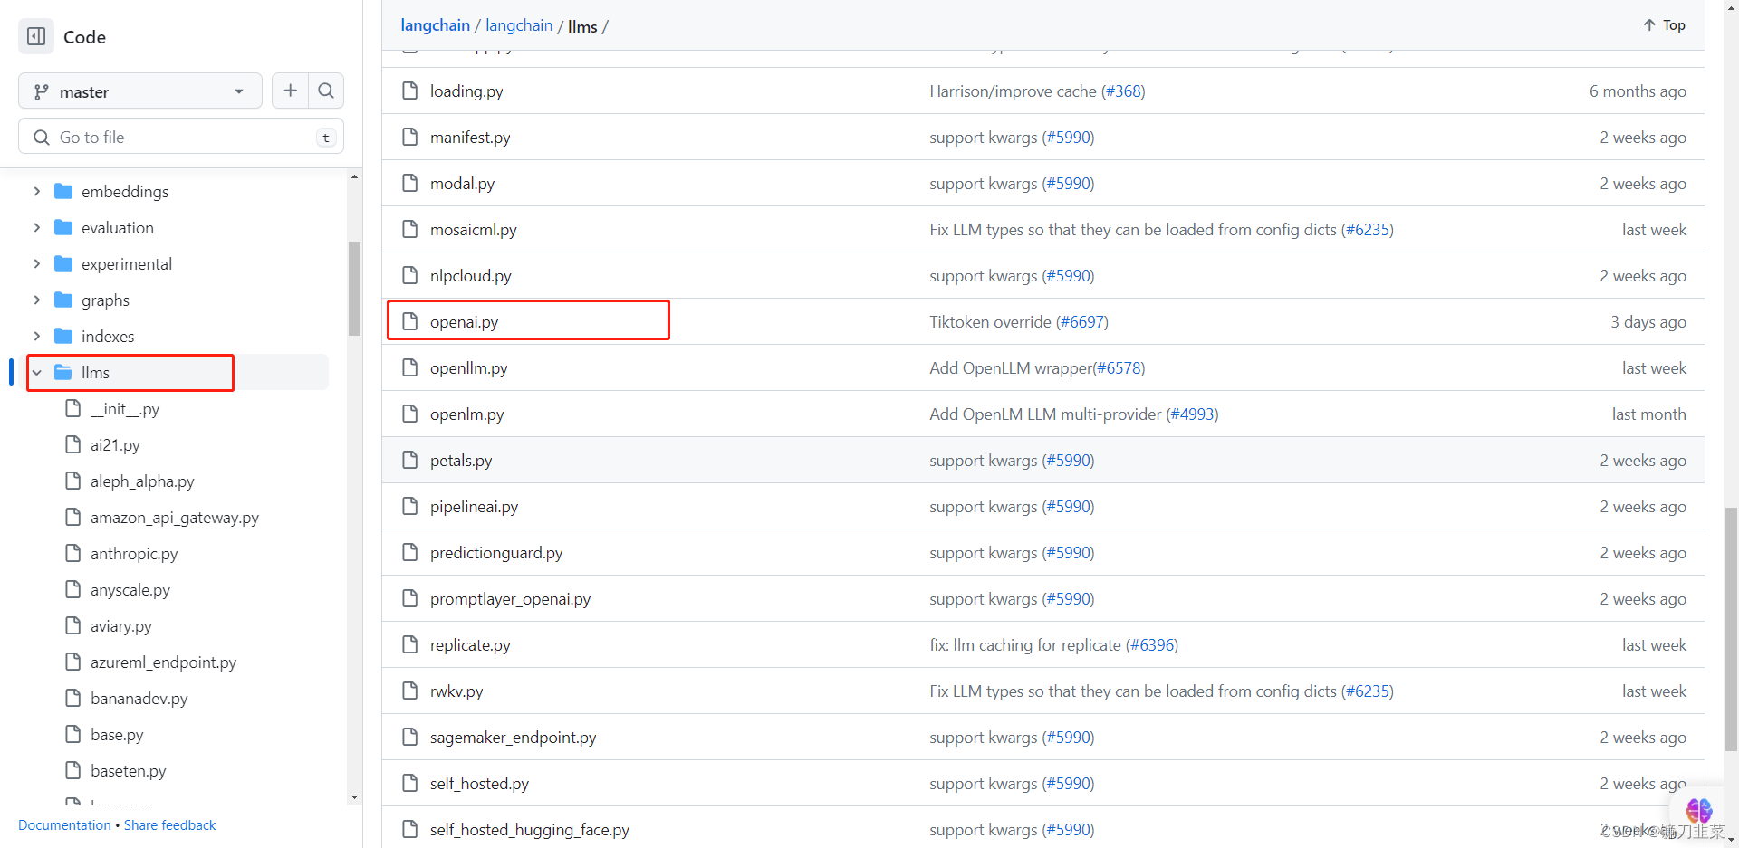This screenshot has width=1739, height=848.
Task: Click the page vertical scrollbar thumb
Action: coord(1731,629)
